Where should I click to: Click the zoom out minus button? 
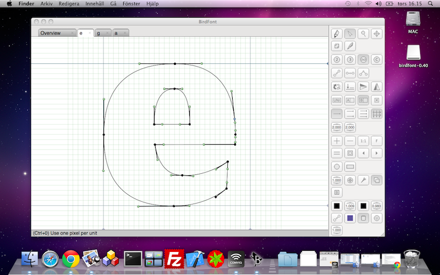pyautogui.click(x=350, y=141)
